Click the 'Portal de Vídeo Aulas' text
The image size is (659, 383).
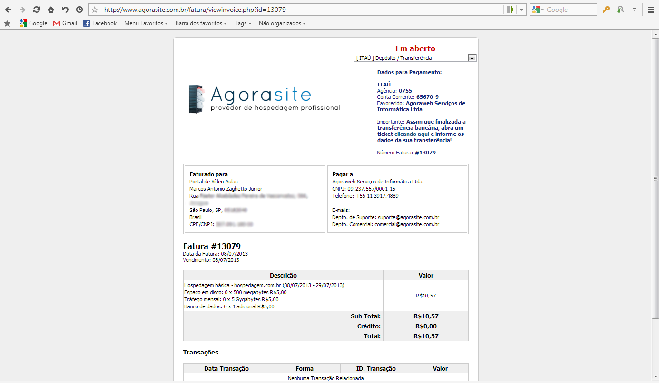click(213, 182)
